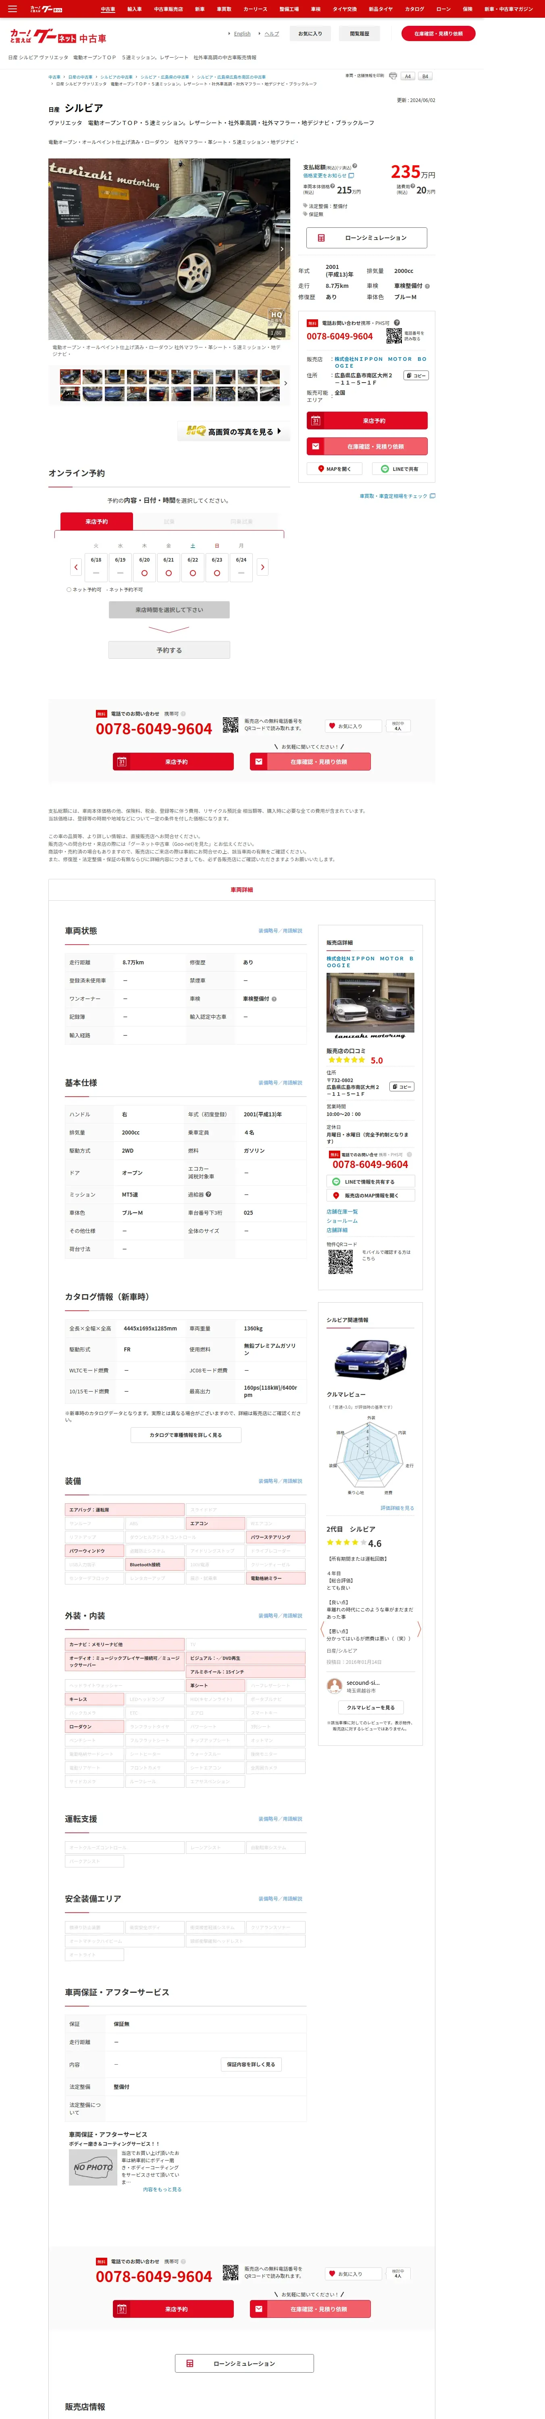The height and width of the screenshot is (2419, 545).
Task: Open 店舗詳細 link in sidebar
Action: coord(337,1230)
